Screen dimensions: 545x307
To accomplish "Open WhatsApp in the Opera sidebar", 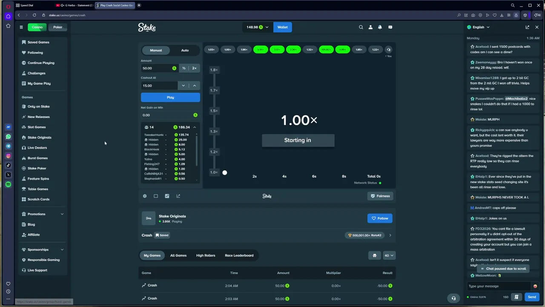I will tap(8, 137).
